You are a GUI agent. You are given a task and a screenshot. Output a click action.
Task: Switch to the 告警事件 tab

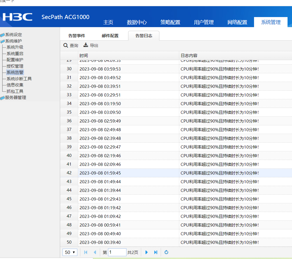(x=77, y=36)
